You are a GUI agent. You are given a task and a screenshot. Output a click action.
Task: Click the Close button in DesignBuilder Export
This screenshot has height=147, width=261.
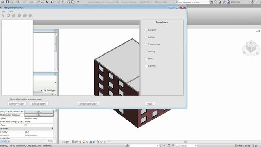(x=150, y=104)
